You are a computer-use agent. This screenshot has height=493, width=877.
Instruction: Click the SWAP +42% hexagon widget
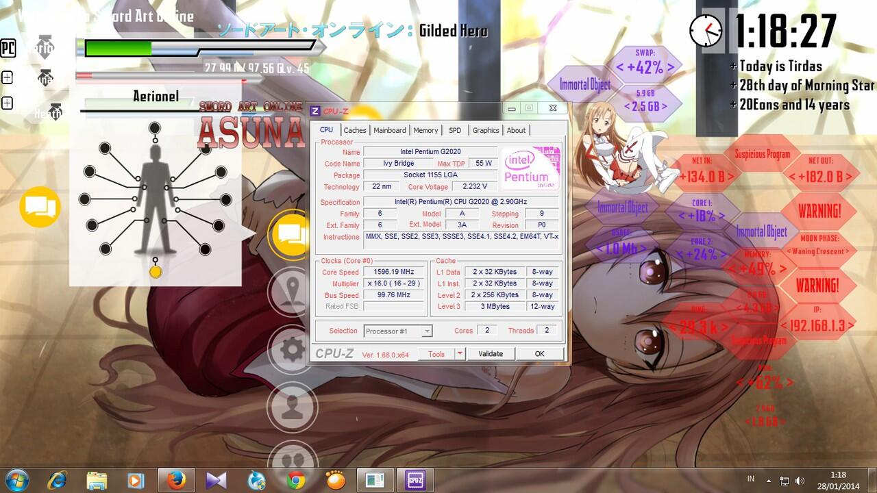(645, 64)
